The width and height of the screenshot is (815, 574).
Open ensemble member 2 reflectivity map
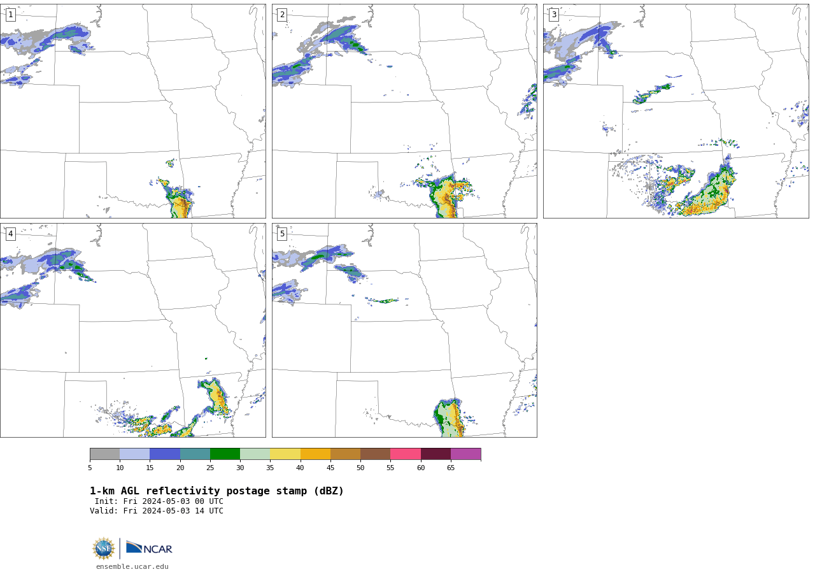pyautogui.click(x=404, y=111)
